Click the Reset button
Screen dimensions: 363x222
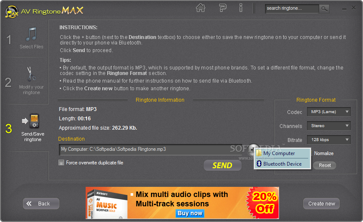[x=324, y=165]
